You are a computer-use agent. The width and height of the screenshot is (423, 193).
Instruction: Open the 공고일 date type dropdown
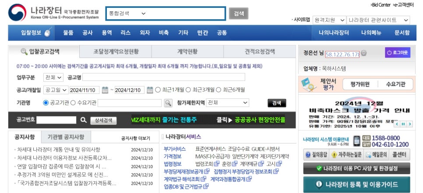pos(56,90)
